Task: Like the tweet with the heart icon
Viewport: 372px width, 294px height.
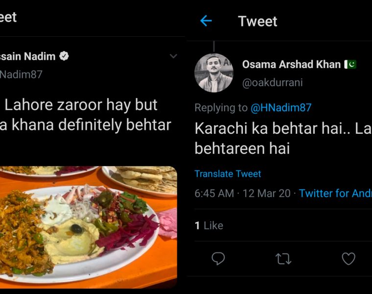Action: tap(348, 258)
